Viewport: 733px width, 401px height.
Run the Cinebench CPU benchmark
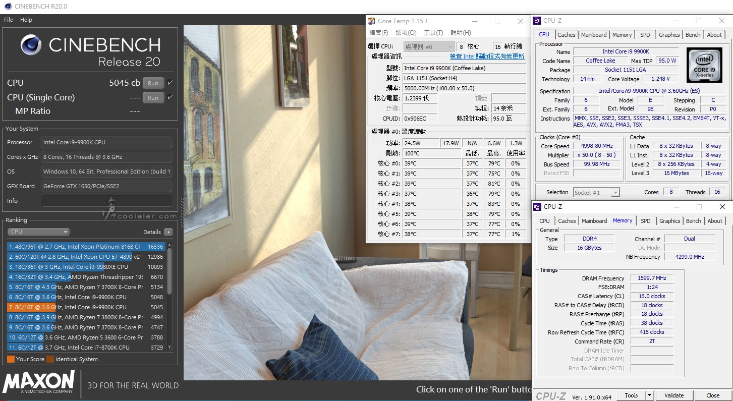click(153, 83)
